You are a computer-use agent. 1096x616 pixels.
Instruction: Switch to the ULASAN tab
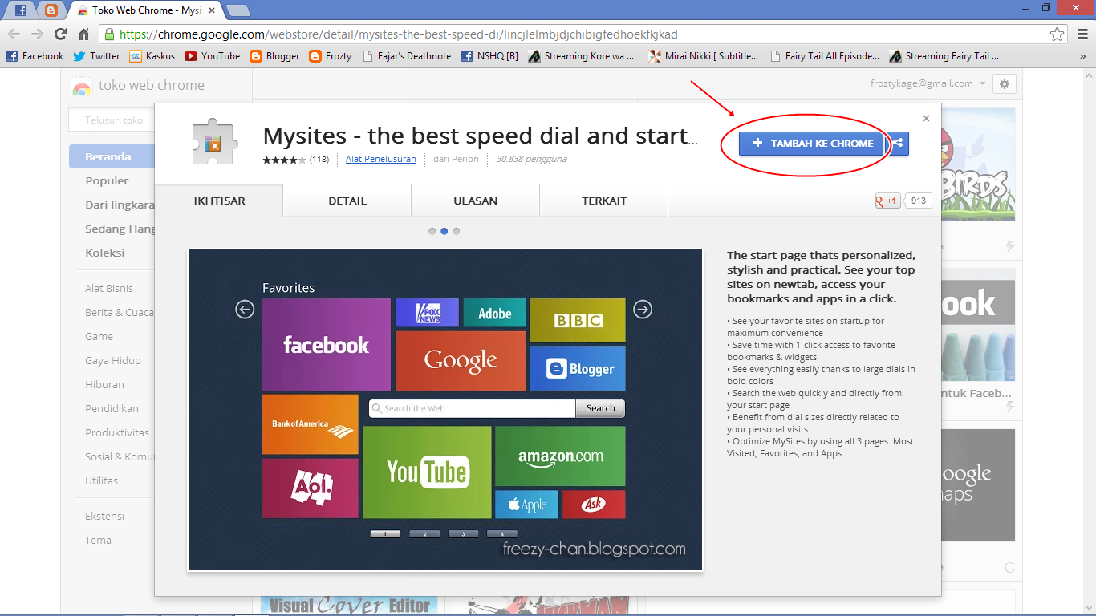475,201
